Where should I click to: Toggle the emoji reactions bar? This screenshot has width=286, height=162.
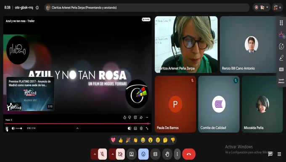[143, 154]
